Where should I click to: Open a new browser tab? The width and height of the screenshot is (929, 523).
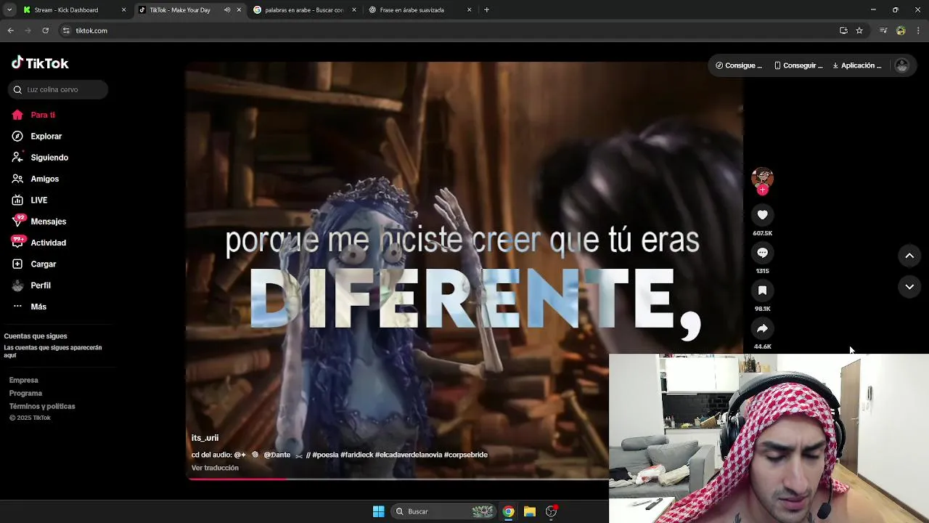pos(486,10)
